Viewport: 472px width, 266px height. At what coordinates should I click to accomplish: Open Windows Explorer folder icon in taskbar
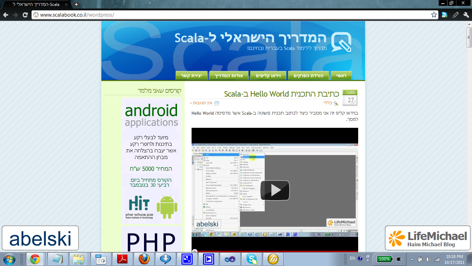[78, 259]
